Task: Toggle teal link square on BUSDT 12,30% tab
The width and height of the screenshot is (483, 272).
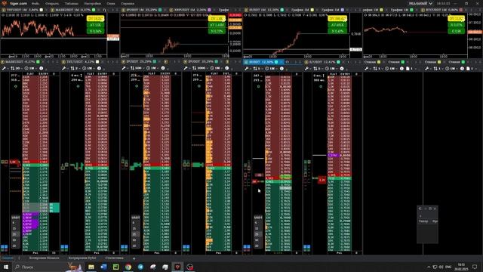Action: tap(276, 62)
